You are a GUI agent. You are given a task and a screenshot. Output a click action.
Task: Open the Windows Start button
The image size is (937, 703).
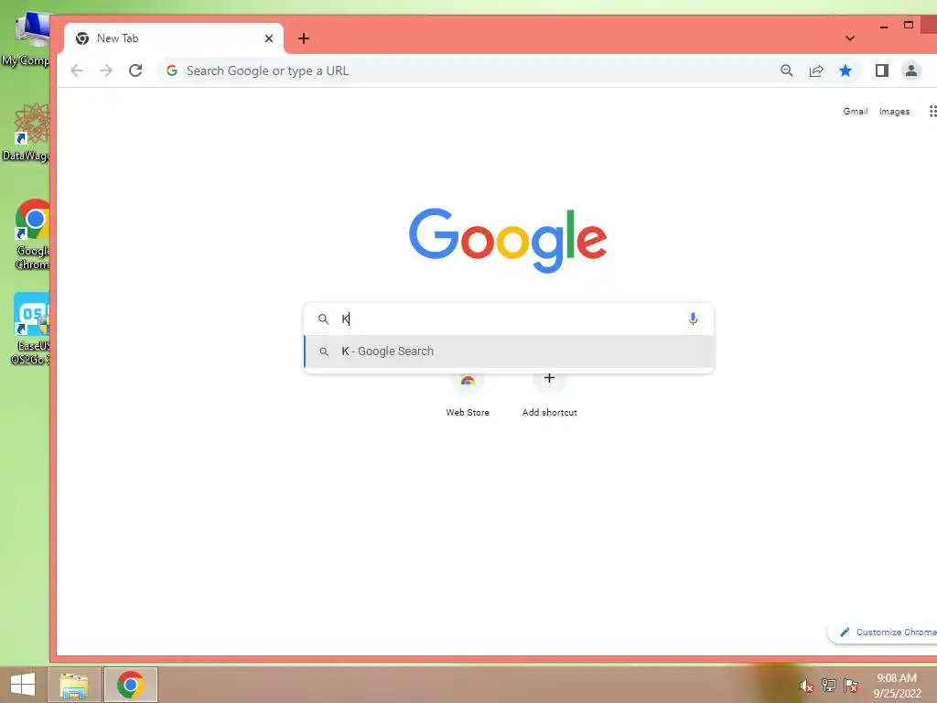click(x=23, y=685)
